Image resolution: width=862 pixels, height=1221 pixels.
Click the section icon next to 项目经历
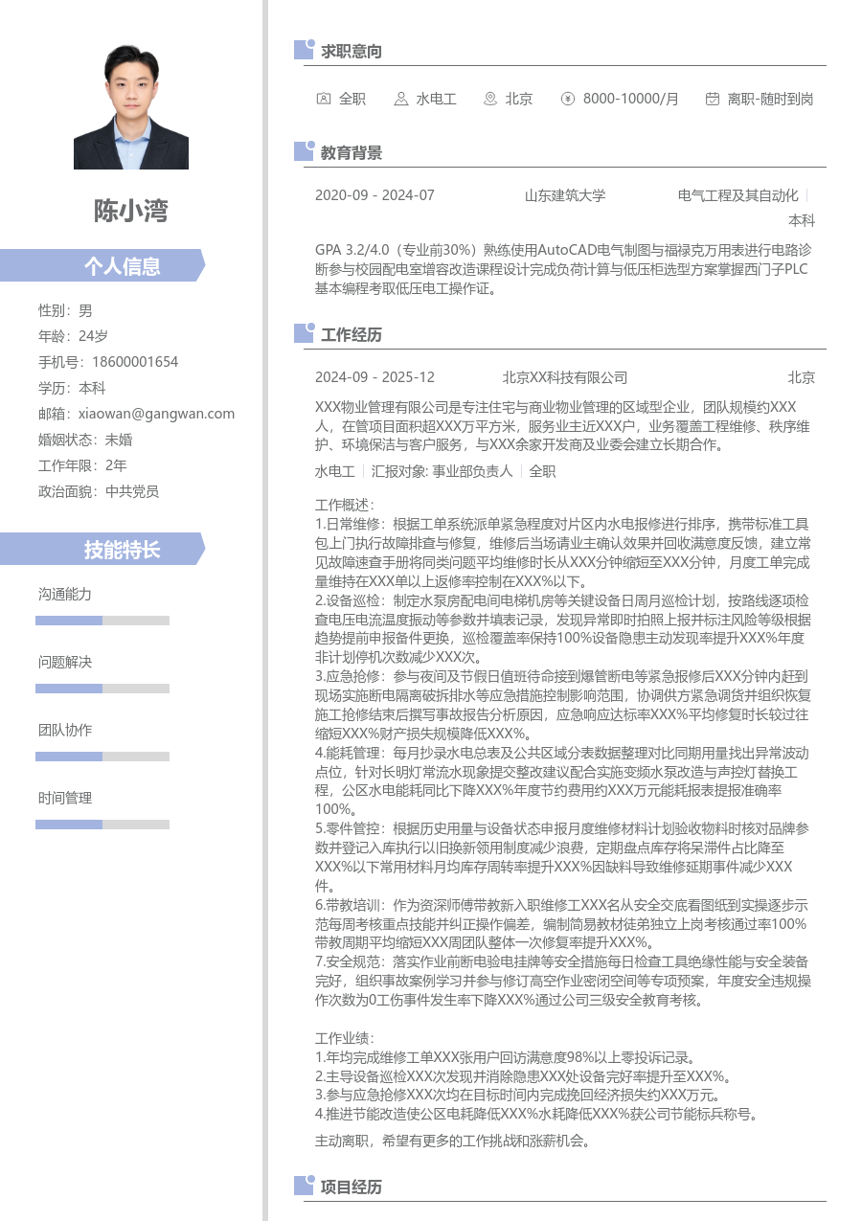pos(304,1186)
